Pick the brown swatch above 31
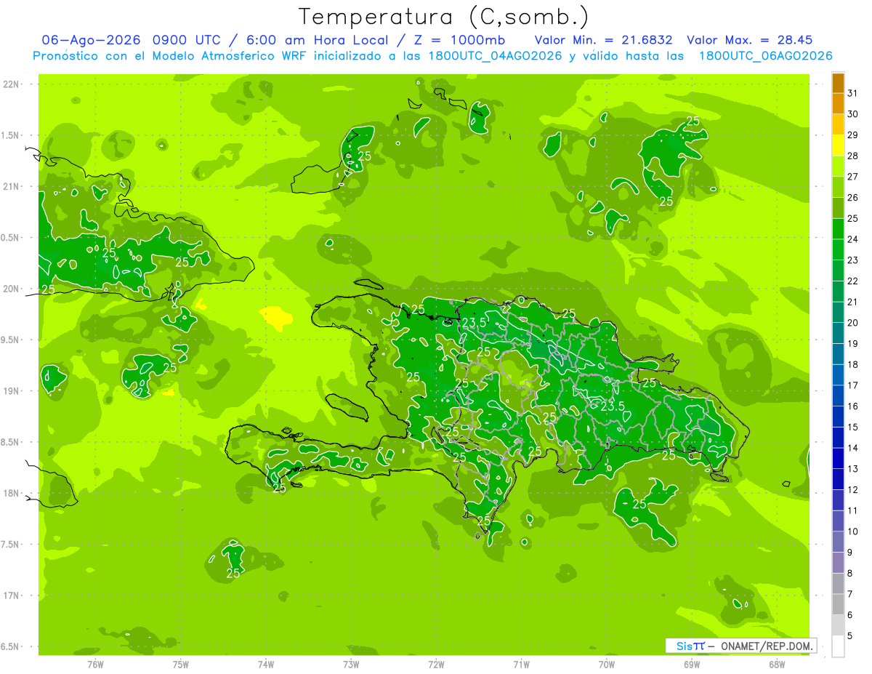Screen dimensions: 872x674 (x=838, y=83)
